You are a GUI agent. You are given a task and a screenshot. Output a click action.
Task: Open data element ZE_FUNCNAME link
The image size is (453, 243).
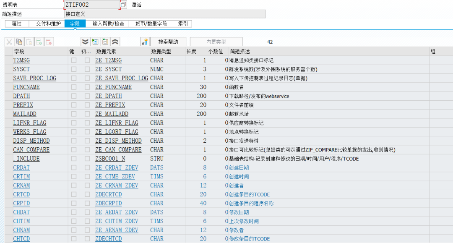click(x=114, y=87)
